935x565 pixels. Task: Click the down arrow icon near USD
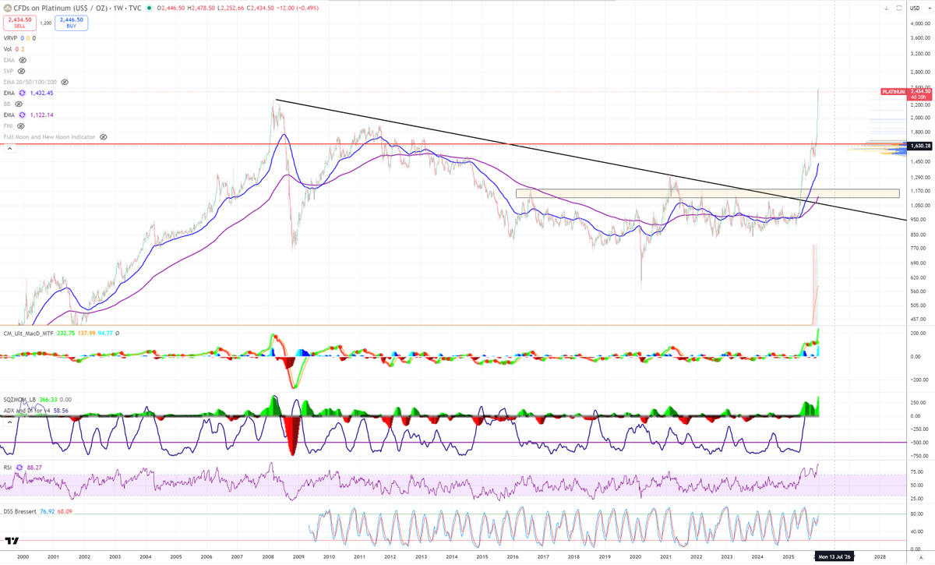[887, 8]
